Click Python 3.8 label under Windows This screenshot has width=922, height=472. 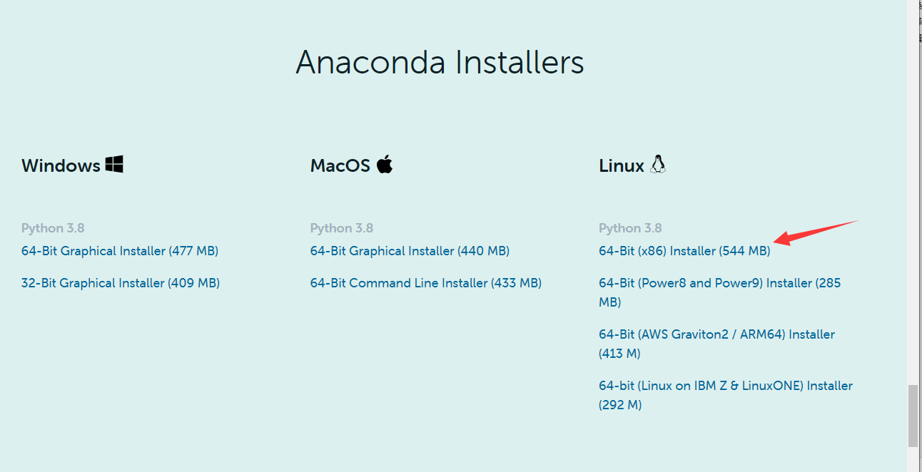(53, 227)
